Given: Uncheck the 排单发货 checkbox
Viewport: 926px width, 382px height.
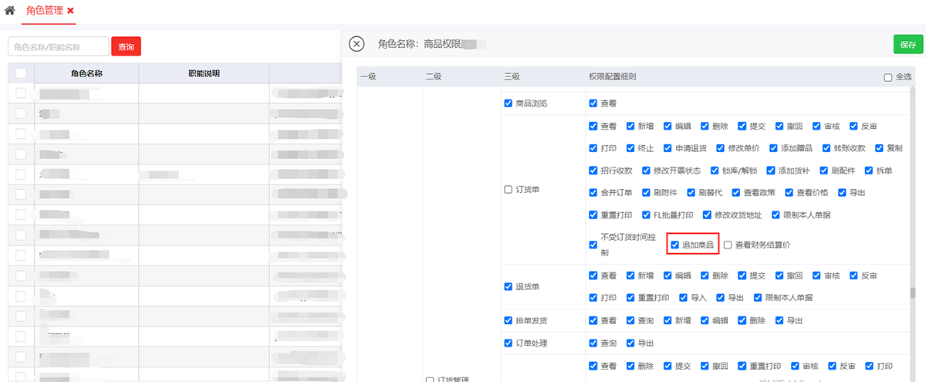Looking at the screenshot, I should 508,320.
